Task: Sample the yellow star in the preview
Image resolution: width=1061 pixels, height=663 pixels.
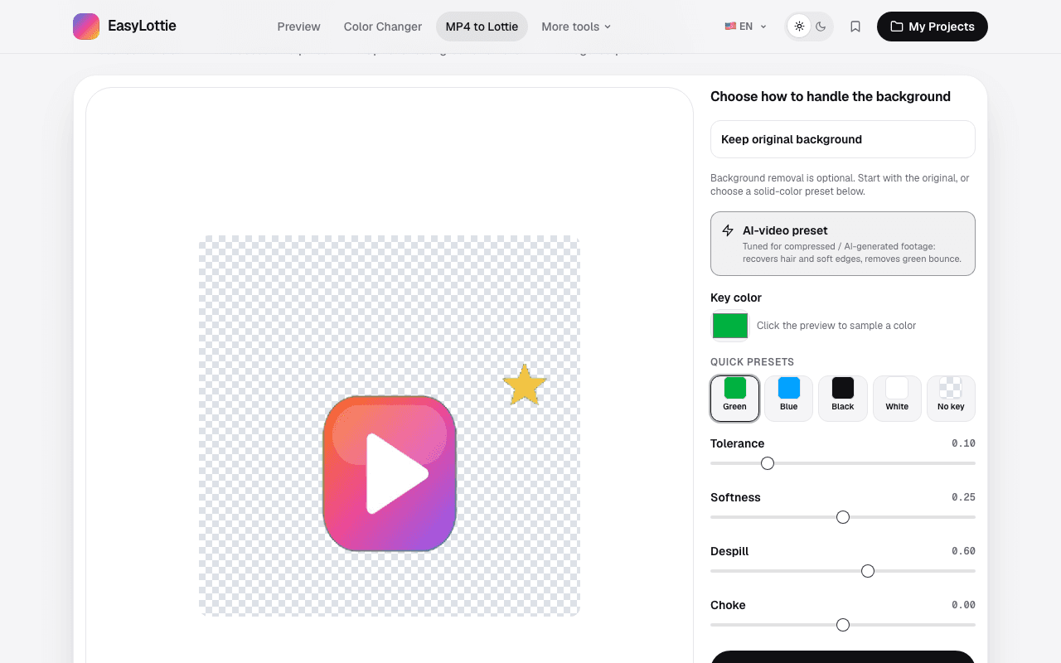Action: click(525, 385)
